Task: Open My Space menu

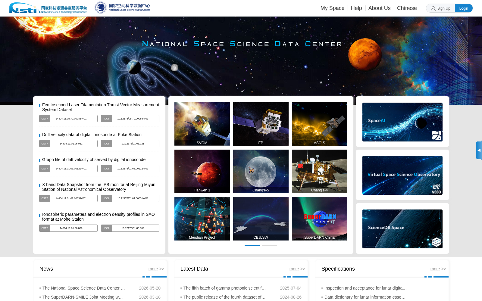Action: pos(332,8)
